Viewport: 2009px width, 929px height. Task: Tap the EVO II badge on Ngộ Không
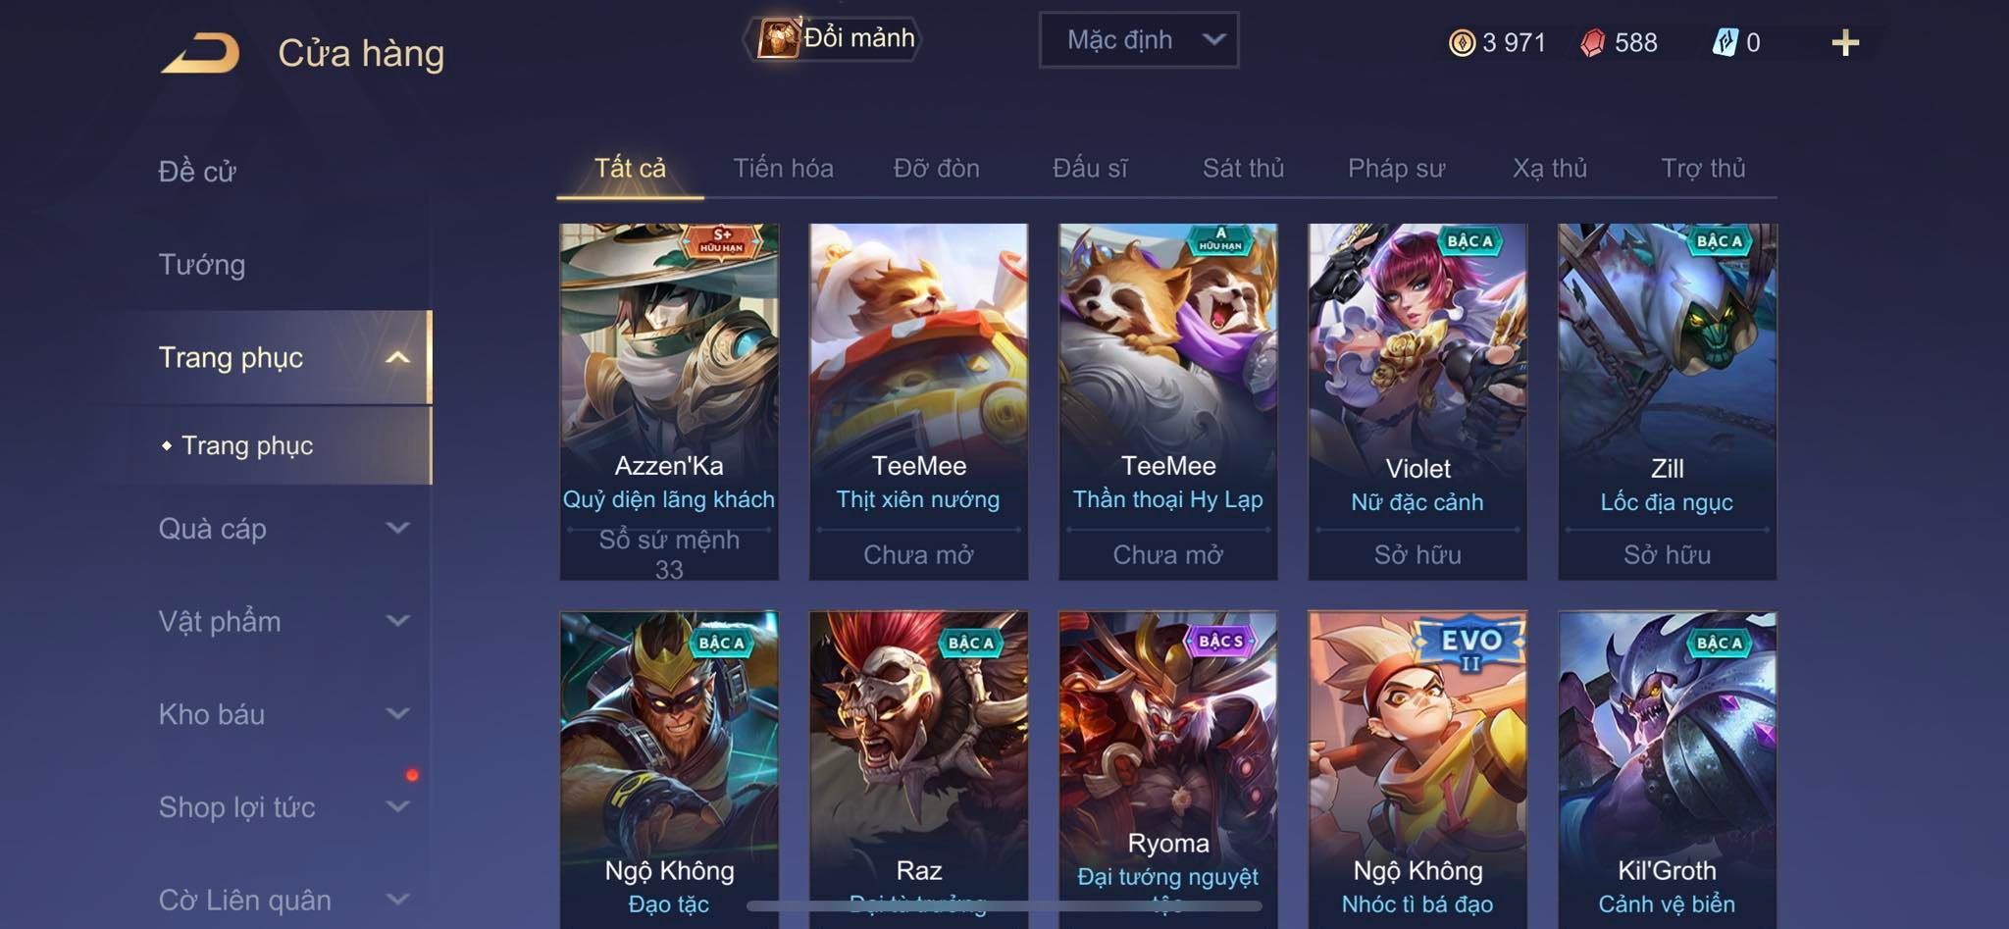tap(1471, 645)
